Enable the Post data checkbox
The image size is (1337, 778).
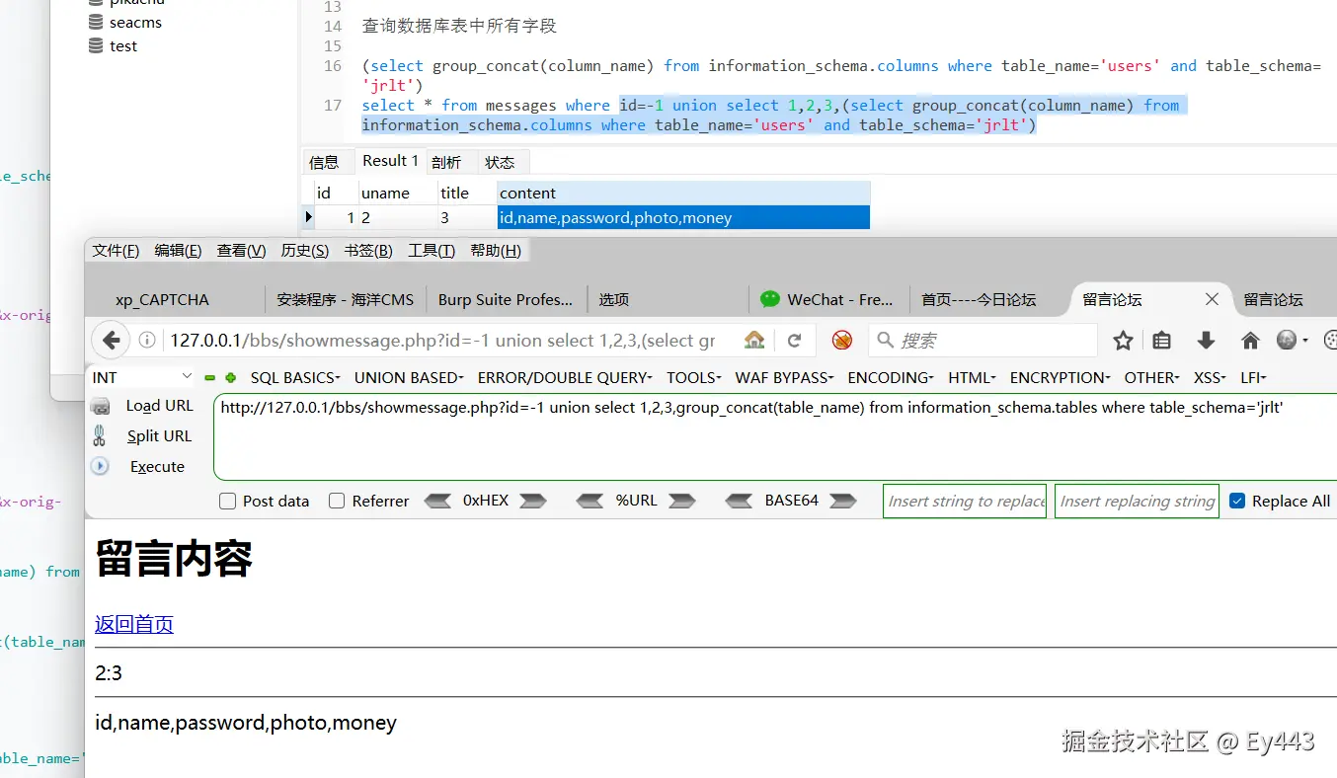point(227,502)
